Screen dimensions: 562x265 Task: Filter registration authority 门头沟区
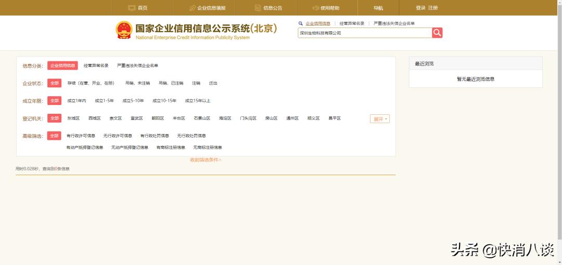pyautogui.click(x=248, y=118)
